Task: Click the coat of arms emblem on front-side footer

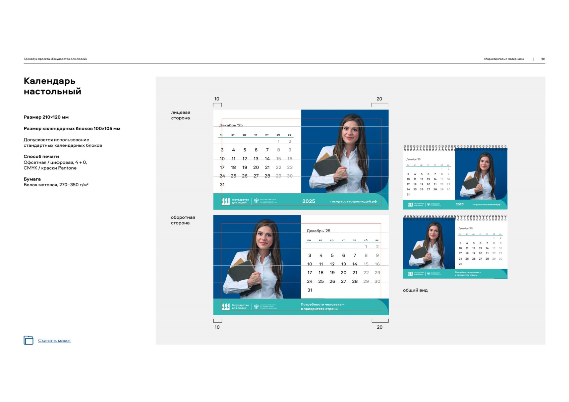Action: [x=257, y=201]
